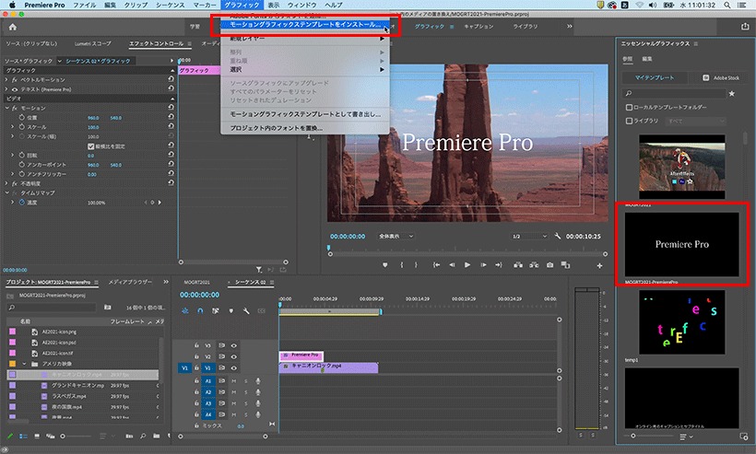The width and height of the screenshot is (756, 454).
Task: Switch to Media Browser tab
Action: pos(130,282)
